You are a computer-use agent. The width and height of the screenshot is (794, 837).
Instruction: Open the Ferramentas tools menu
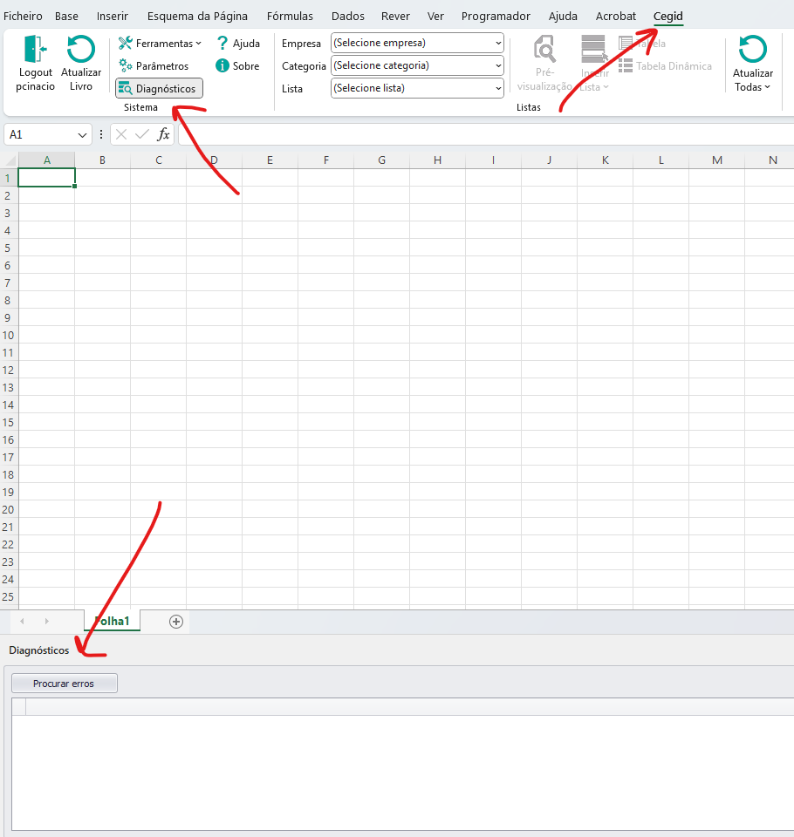pos(126,44)
